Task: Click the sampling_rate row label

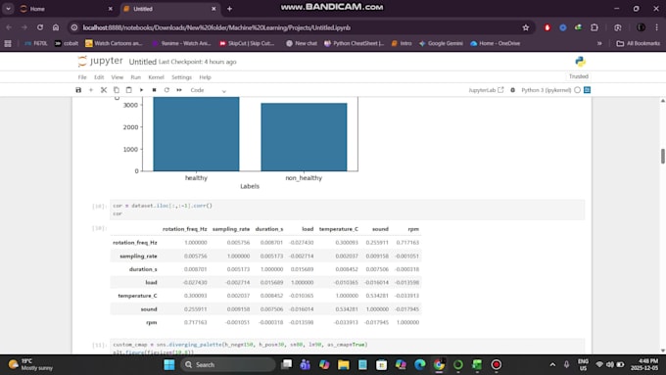Action: (x=138, y=257)
